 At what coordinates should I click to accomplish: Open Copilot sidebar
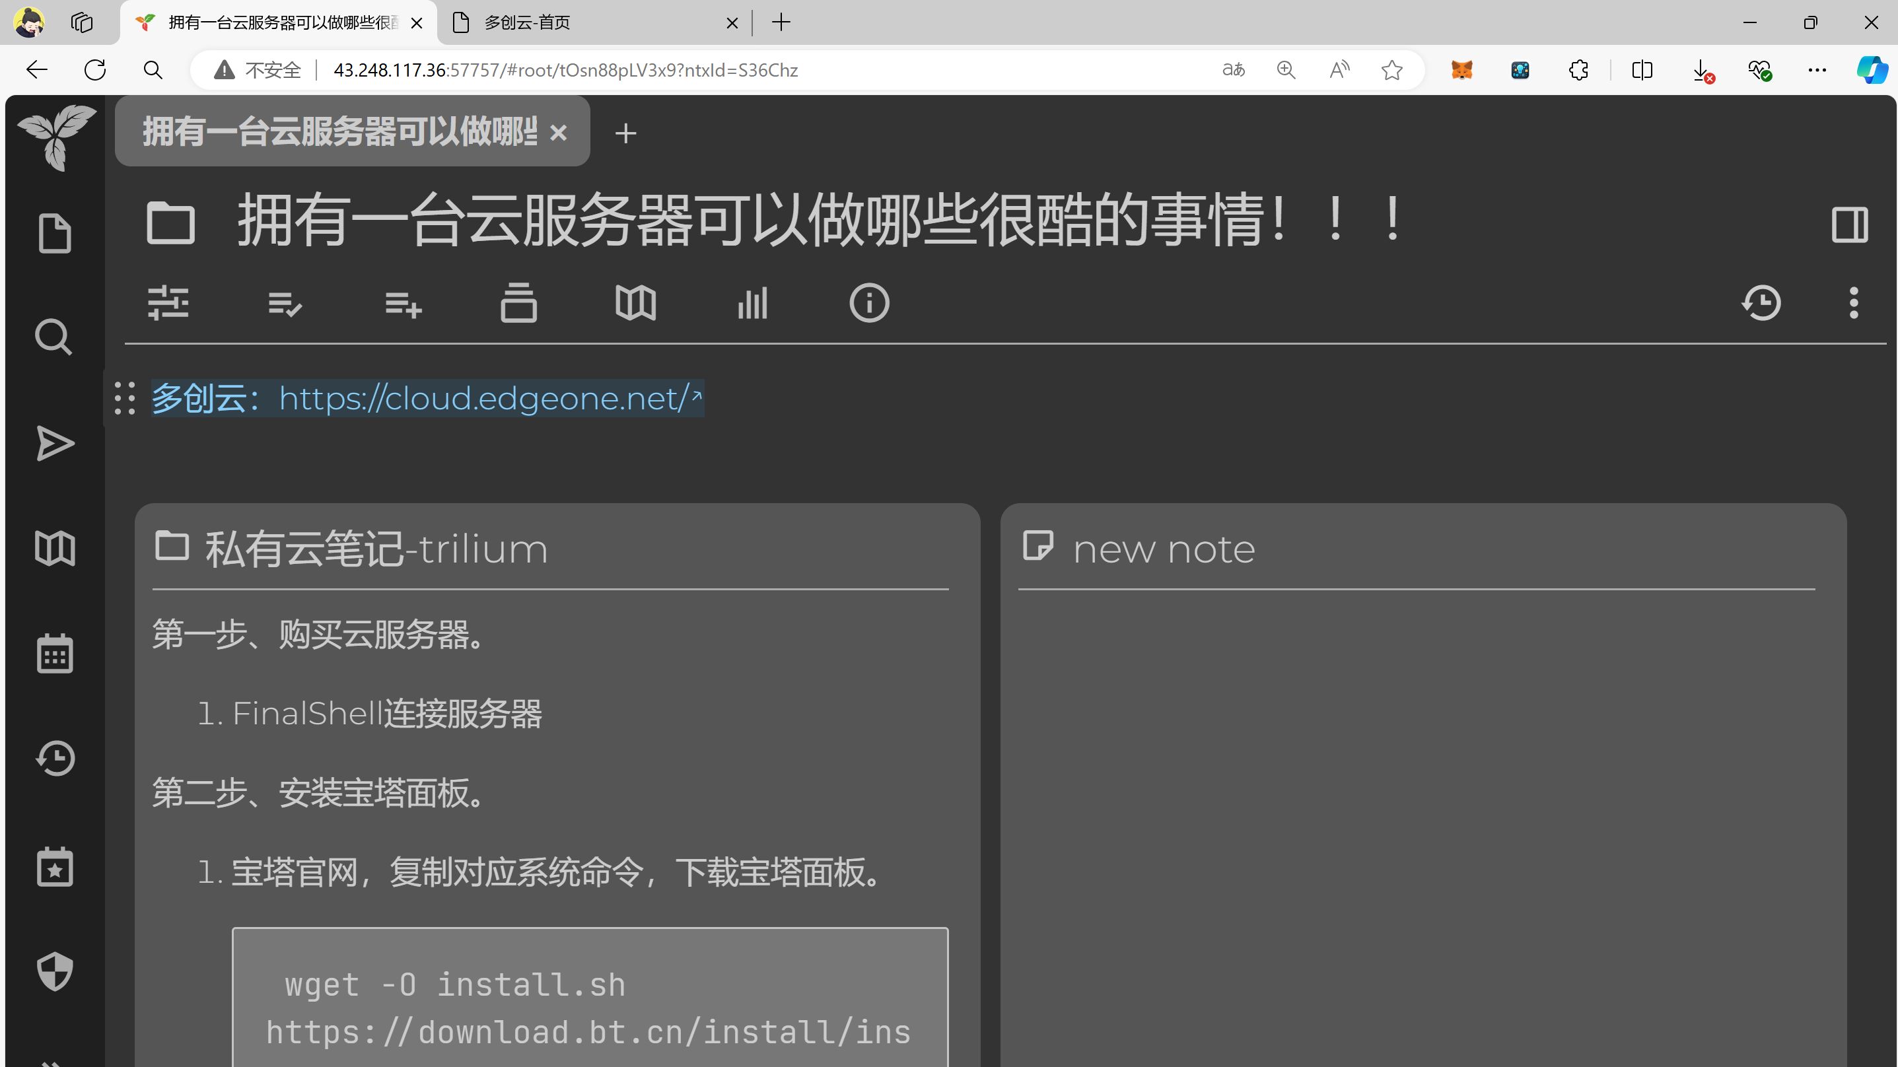(x=1872, y=70)
